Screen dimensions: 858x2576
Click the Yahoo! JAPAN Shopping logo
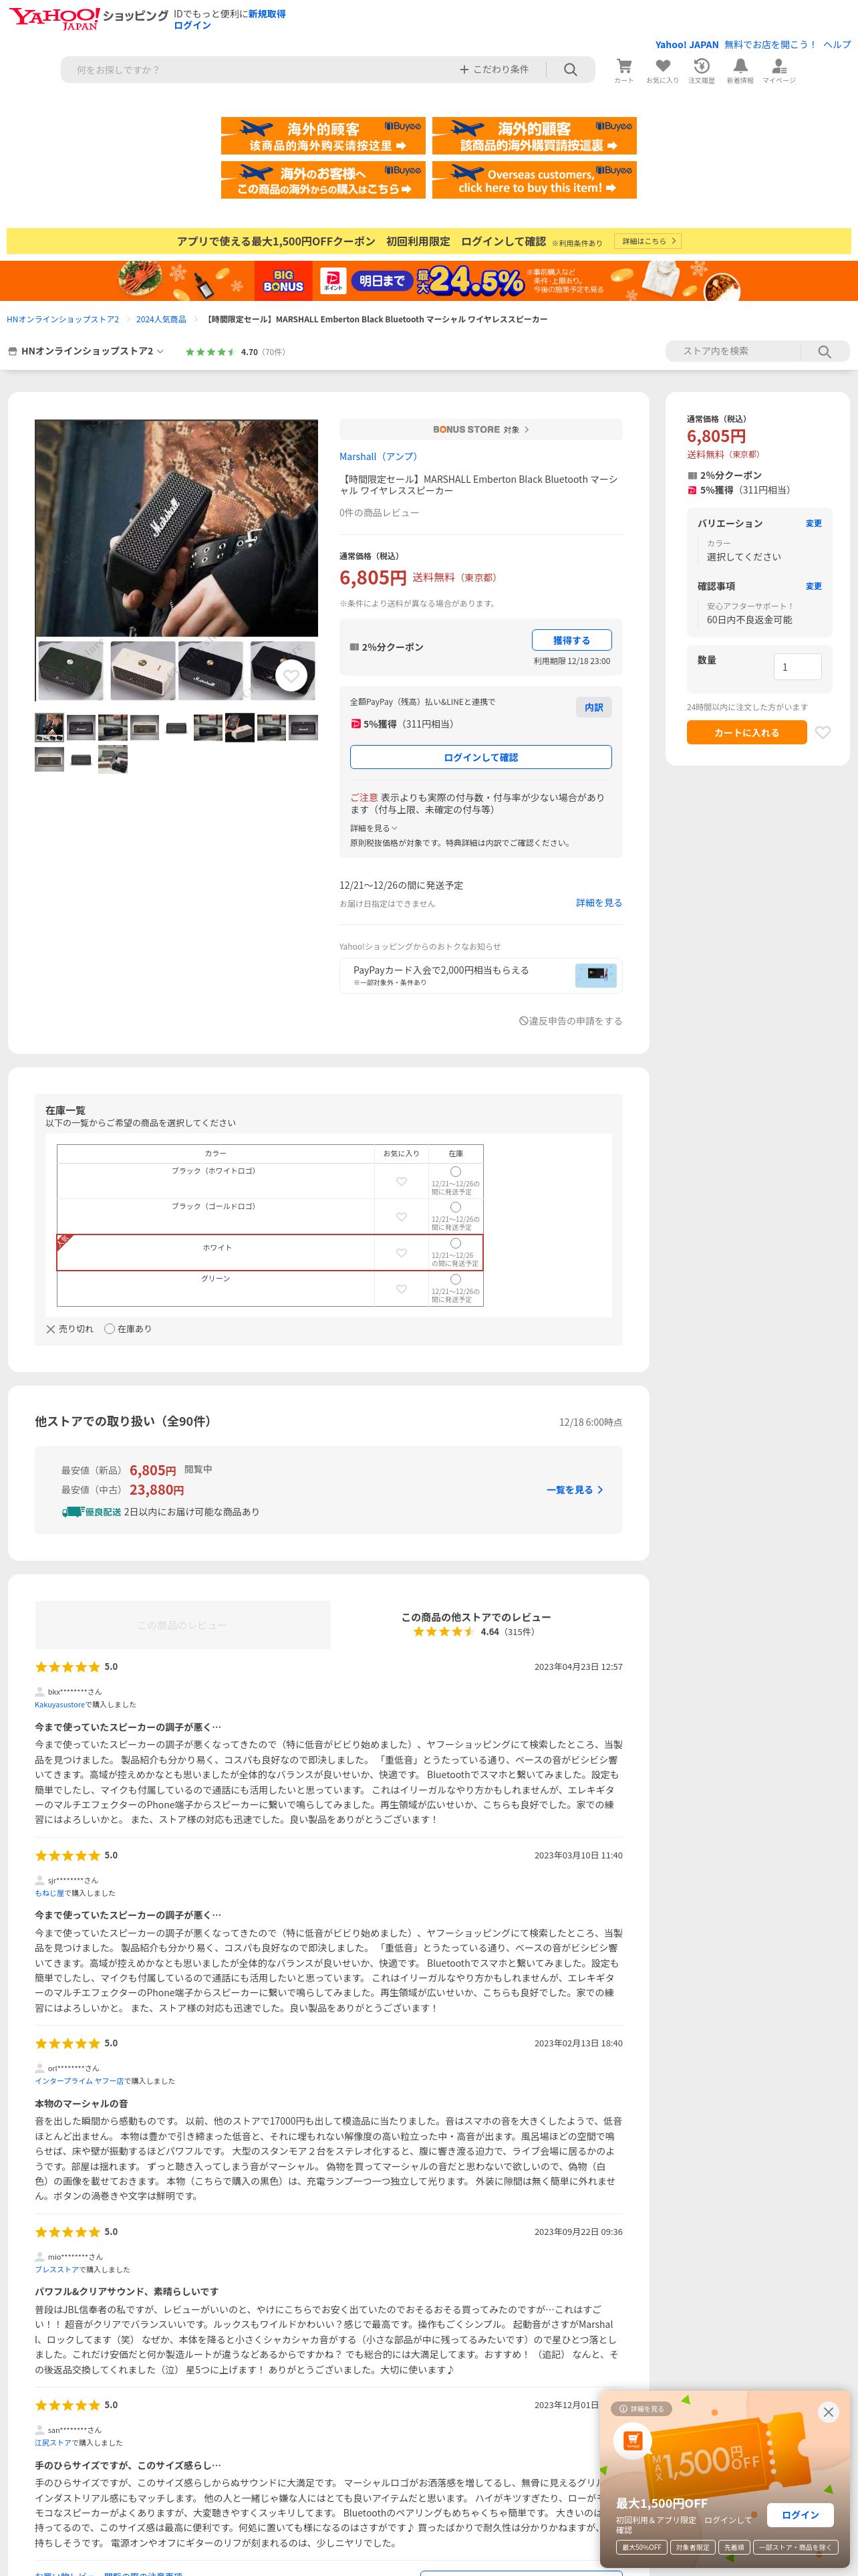pyautogui.click(x=88, y=18)
